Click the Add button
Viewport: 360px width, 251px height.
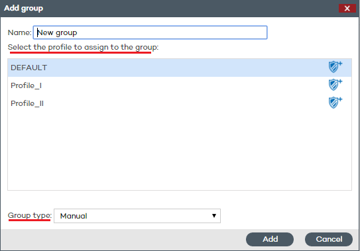coord(270,239)
